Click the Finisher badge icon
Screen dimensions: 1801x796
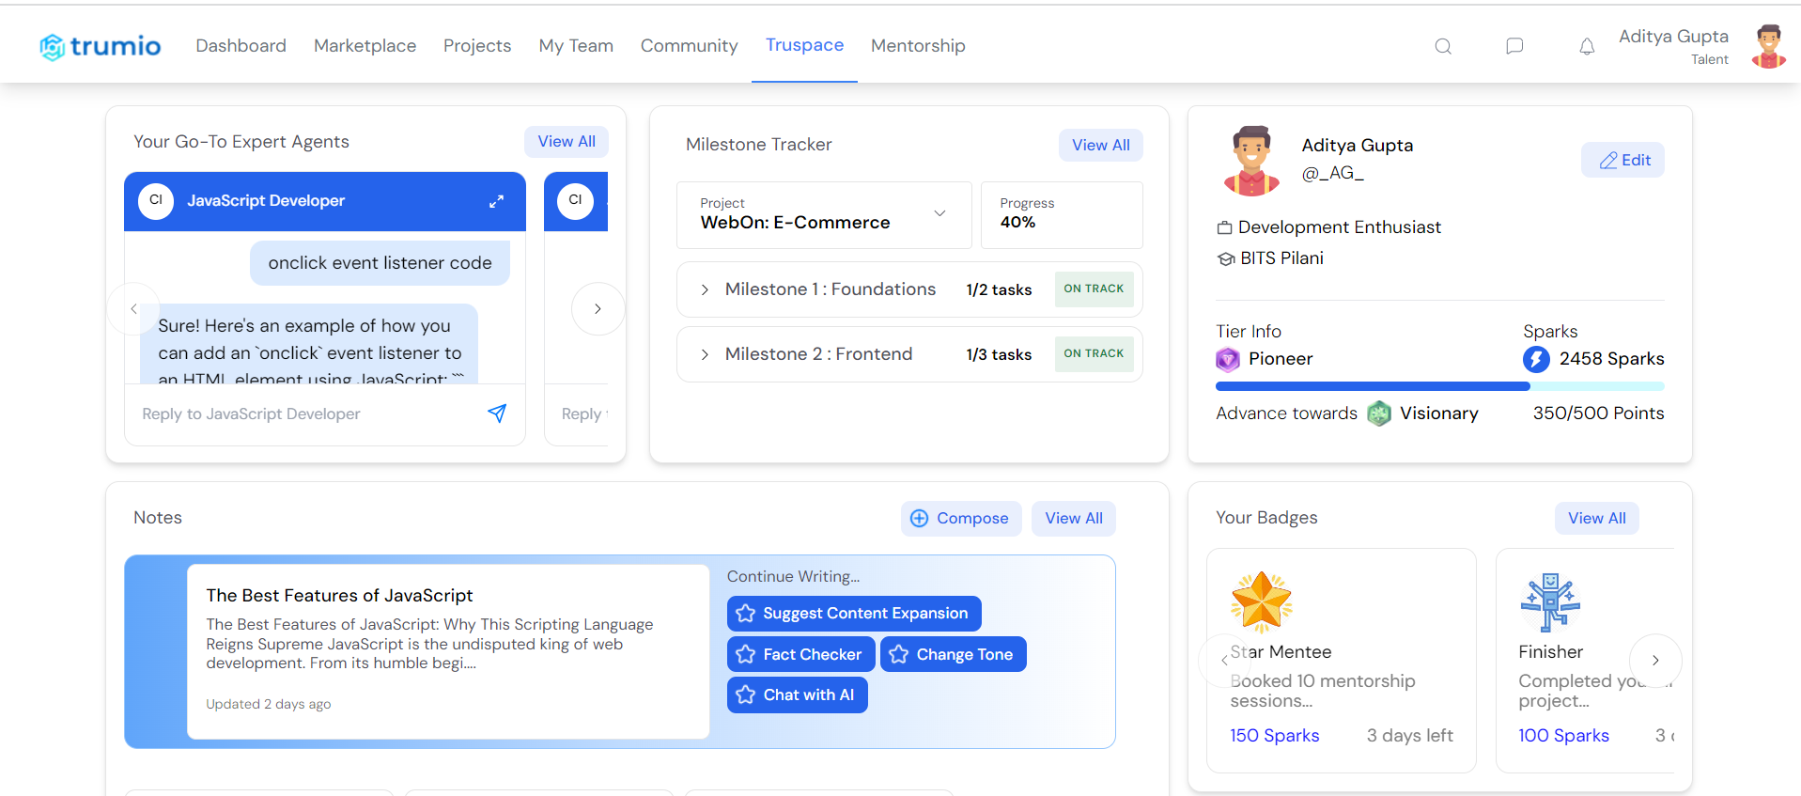[x=1550, y=601]
